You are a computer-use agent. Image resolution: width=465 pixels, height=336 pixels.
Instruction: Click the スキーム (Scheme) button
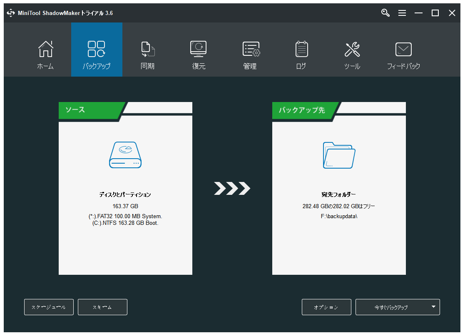[102, 307]
